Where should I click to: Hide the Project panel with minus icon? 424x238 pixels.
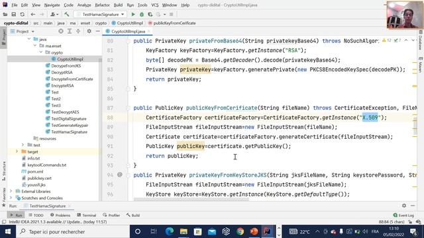(x=97, y=31)
